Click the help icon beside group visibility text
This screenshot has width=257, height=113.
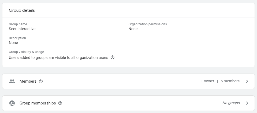[113, 57]
